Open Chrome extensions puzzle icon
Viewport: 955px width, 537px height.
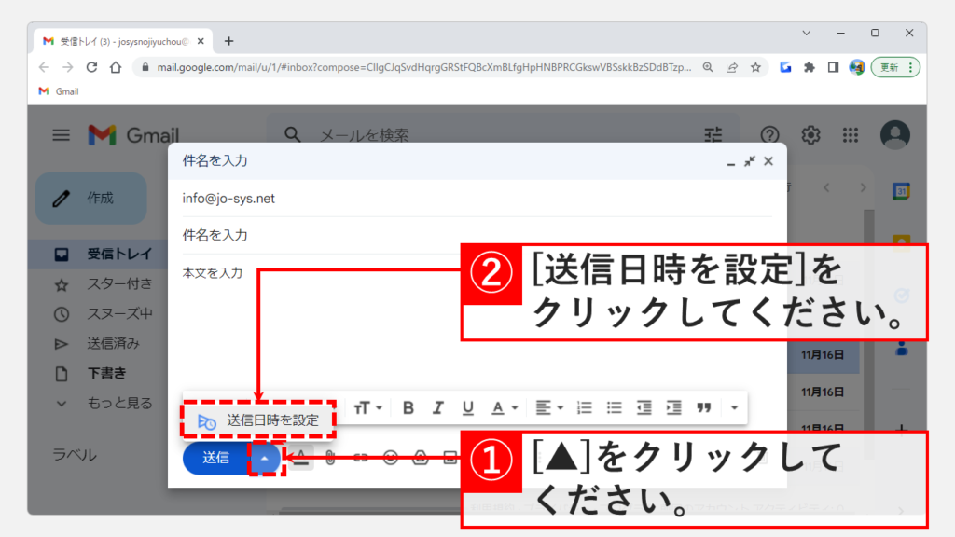point(809,67)
